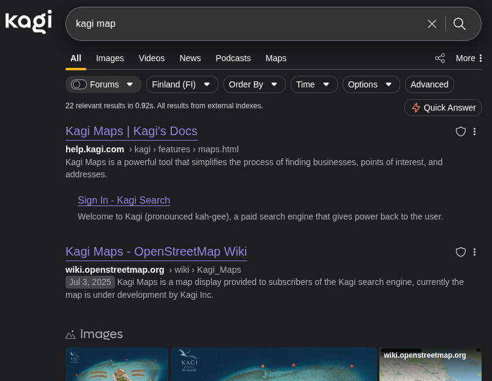The height and width of the screenshot is (381, 492).
Task: Click the help.kagi.com domain text
Action: coord(95,149)
